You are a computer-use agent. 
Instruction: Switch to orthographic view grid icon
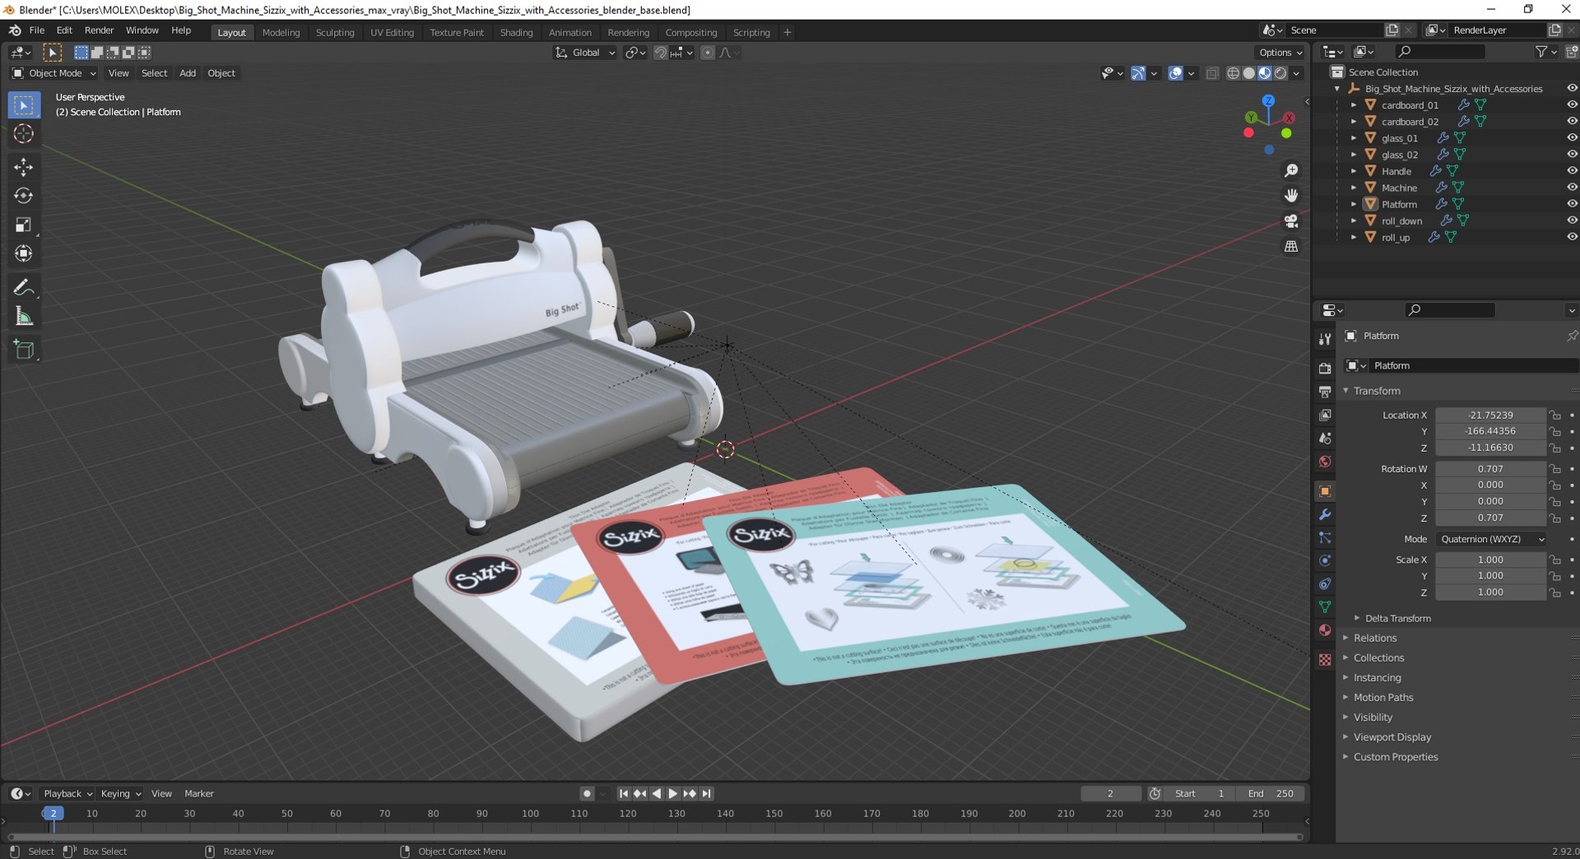pos(1291,247)
